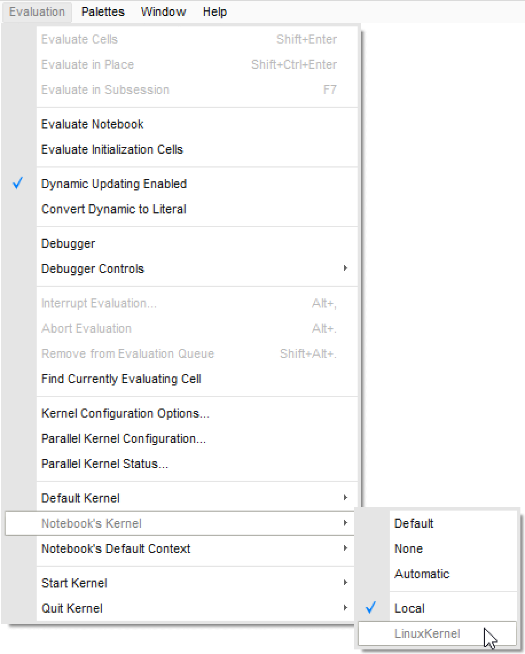Screen dimensions: 525x654
Task: Open the Debugger menu entry
Action: (x=68, y=244)
